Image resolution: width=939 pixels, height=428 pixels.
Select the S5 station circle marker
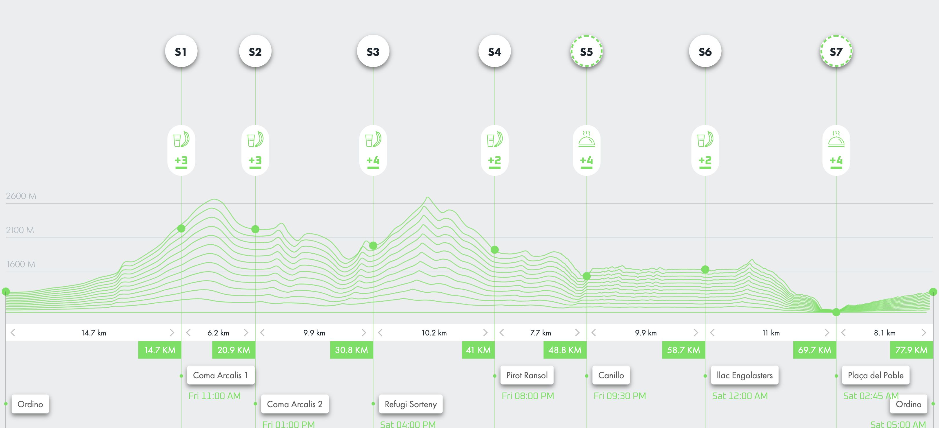(x=587, y=51)
